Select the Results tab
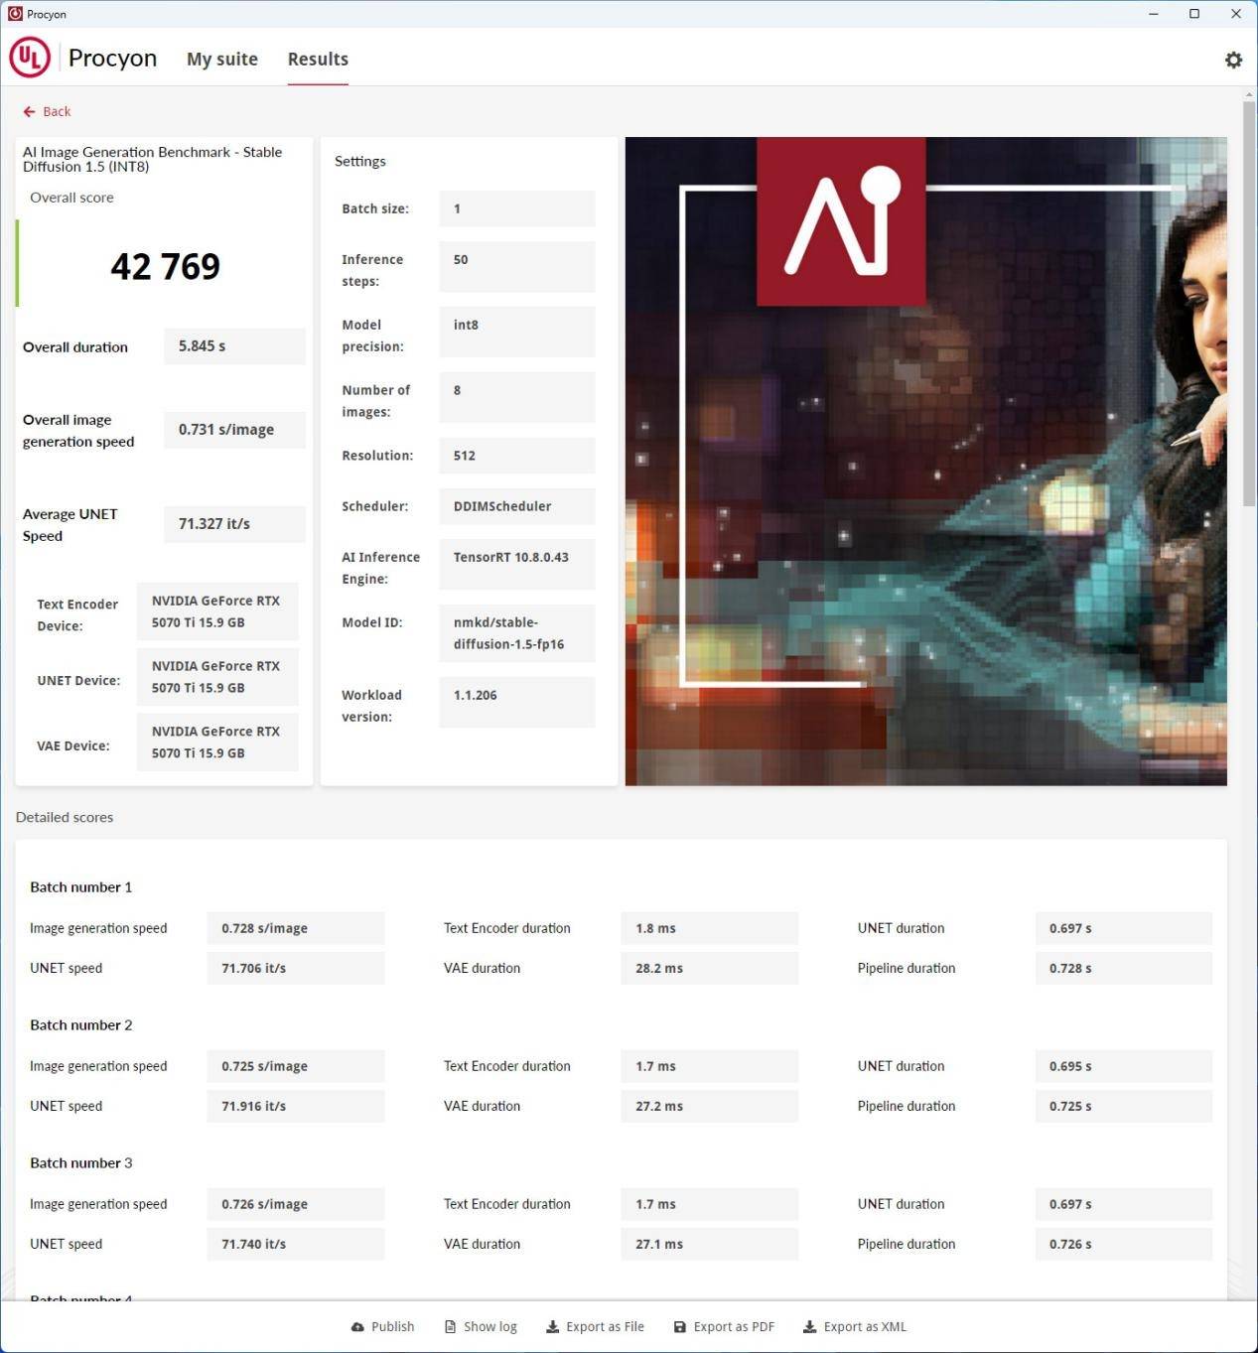Viewport: 1258px width, 1353px height. (318, 59)
